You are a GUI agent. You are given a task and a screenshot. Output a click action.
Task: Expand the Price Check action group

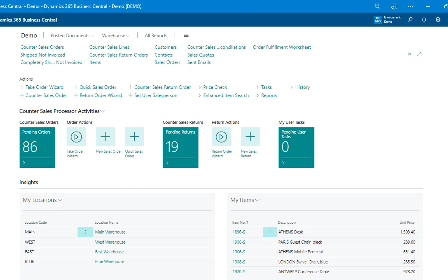(213, 87)
